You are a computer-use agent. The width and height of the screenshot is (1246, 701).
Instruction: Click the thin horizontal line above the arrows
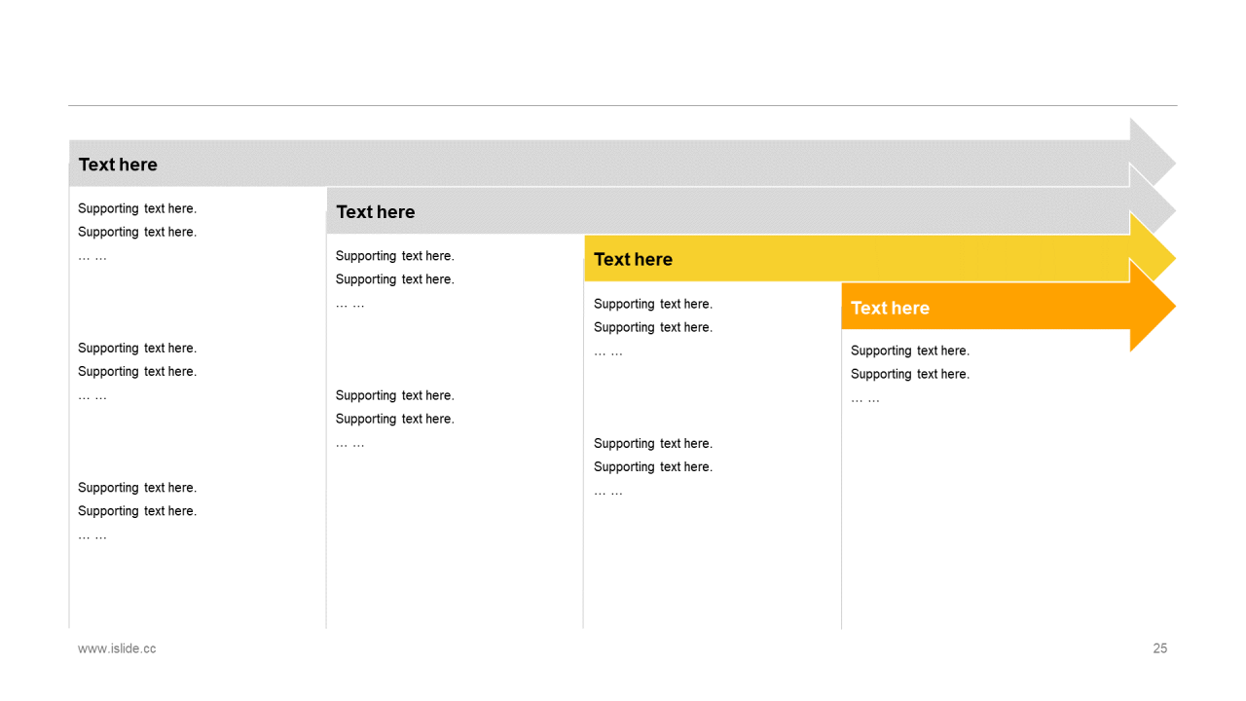pos(623,105)
